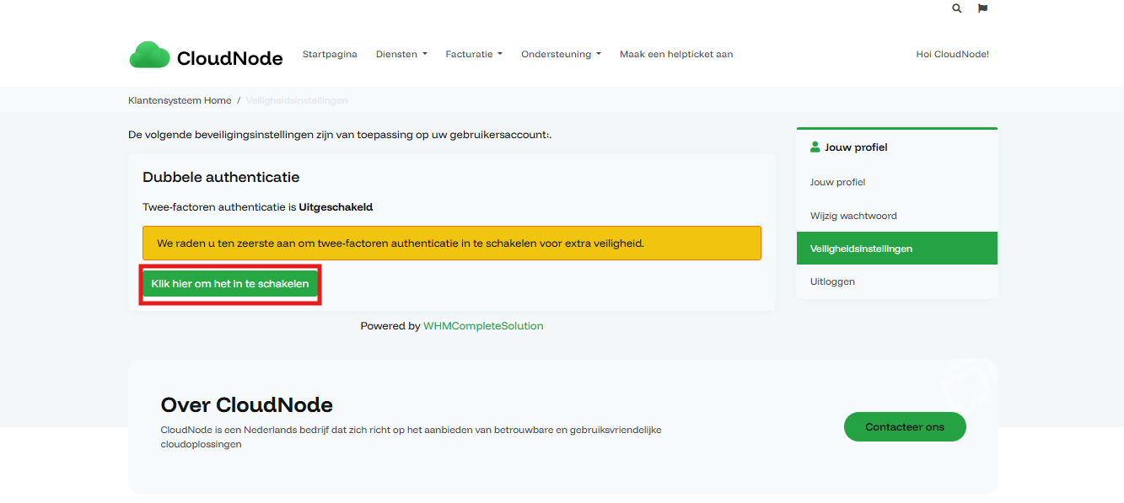Click the Uitgeschakeld status text
Image resolution: width=1124 pixels, height=503 pixels.
coord(336,206)
